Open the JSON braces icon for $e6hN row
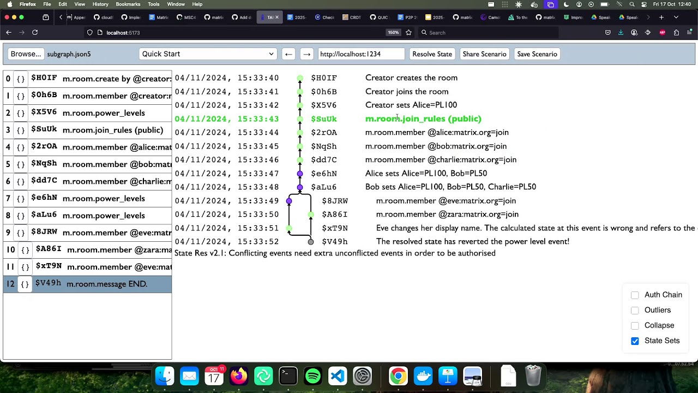The image size is (698, 393). (x=21, y=199)
